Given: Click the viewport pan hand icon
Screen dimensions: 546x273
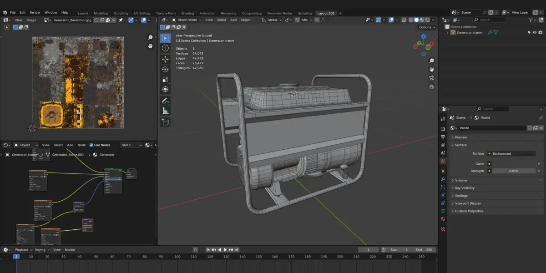Looking at the screenshot, I should pyautogui.click(x=431, y=69).
